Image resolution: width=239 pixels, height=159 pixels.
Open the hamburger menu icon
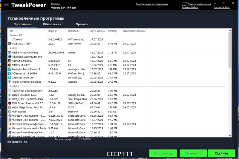coord(6,5)
